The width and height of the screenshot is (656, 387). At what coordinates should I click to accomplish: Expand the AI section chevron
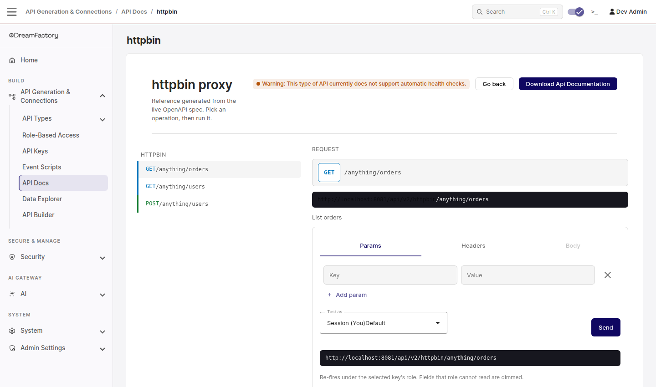point(102,295)
